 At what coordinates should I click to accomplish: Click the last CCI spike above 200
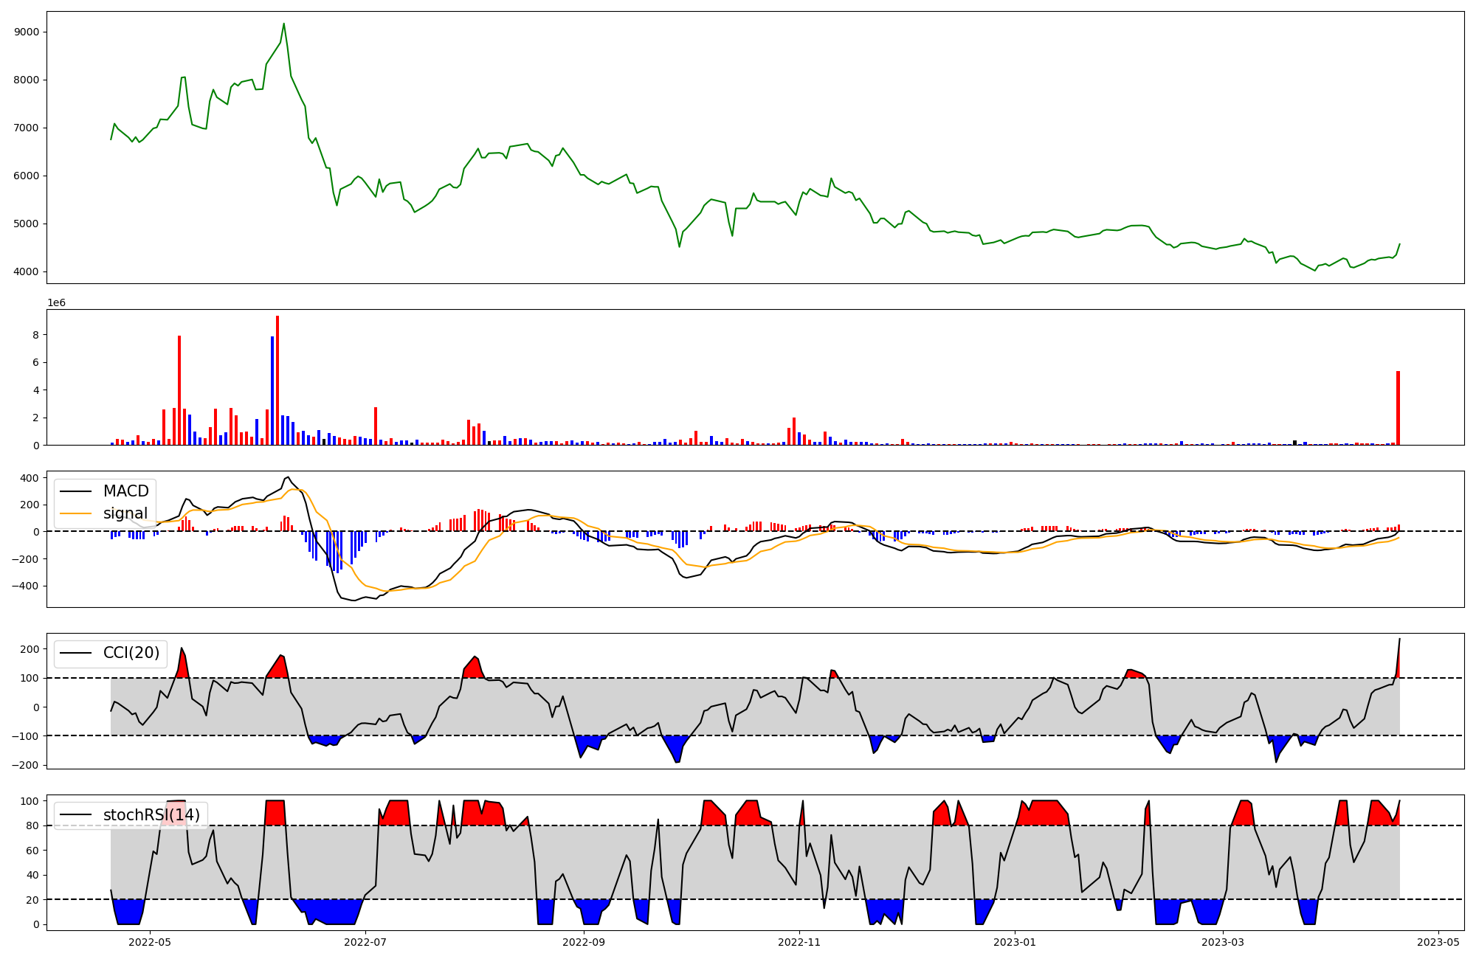tap(1399, 640)
